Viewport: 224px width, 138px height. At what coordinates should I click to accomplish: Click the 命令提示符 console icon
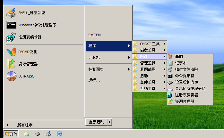(170, 76)
